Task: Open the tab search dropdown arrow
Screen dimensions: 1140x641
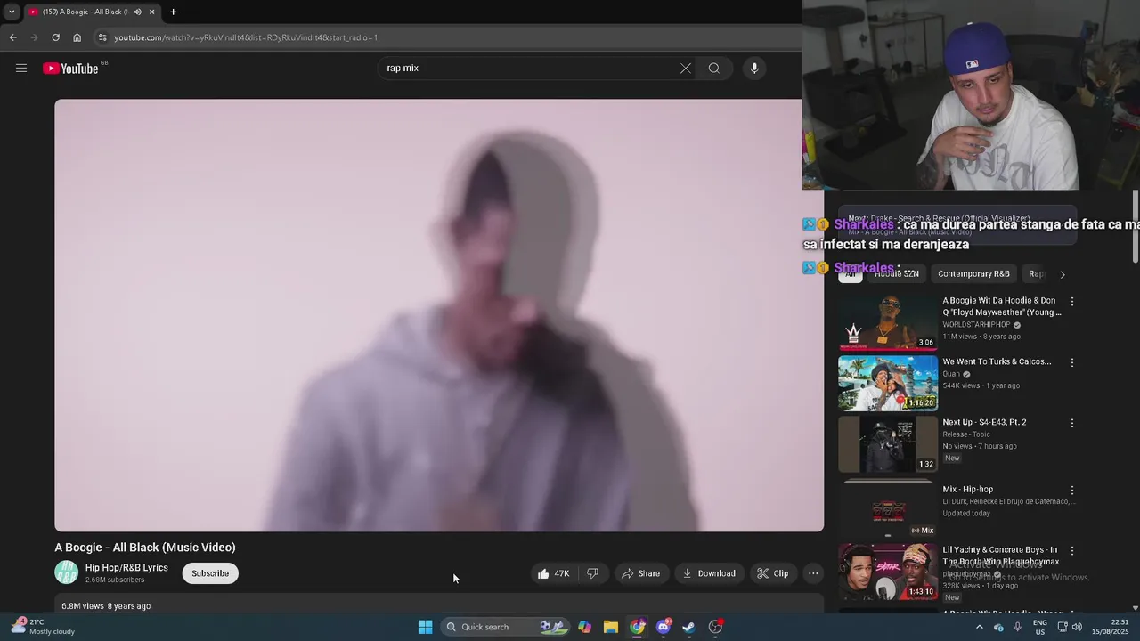Action: pyautogui.click(x=12, y=12)
